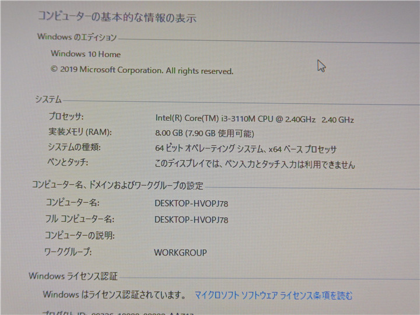
Task: Click the コンピューターの説明 label
Action: click(79, 235)
